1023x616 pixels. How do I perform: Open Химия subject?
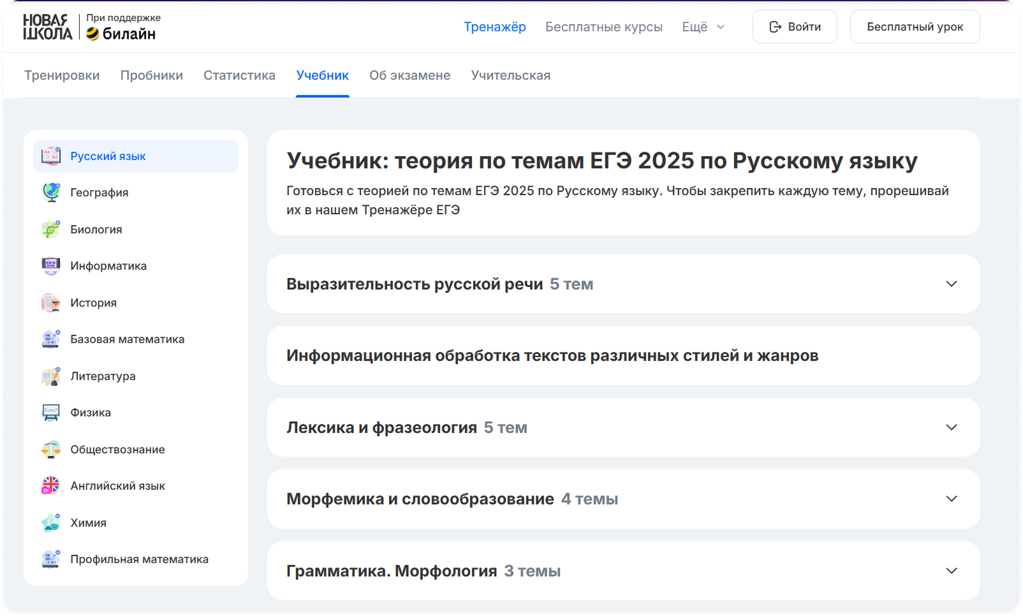(x=136, y=523)
